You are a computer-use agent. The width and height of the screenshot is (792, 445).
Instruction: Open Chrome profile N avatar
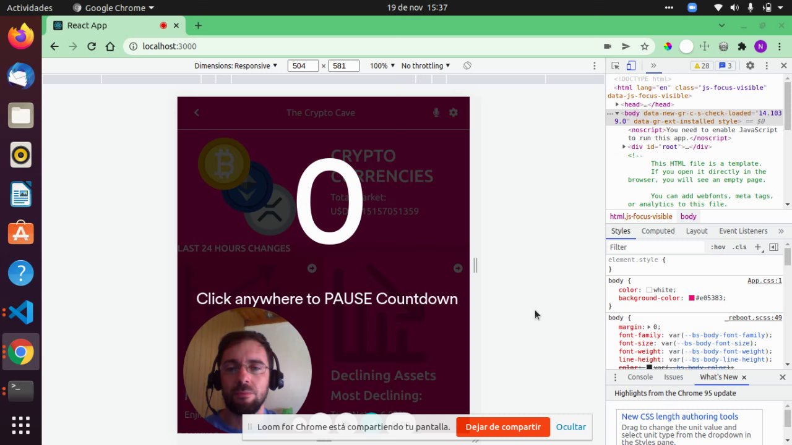pyautogui.click(x=761, y=46)
